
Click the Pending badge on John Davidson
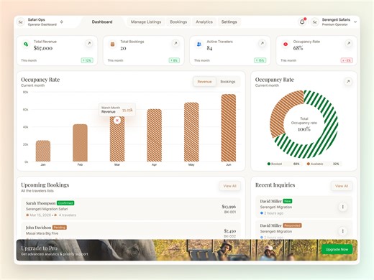click(60, 228)
